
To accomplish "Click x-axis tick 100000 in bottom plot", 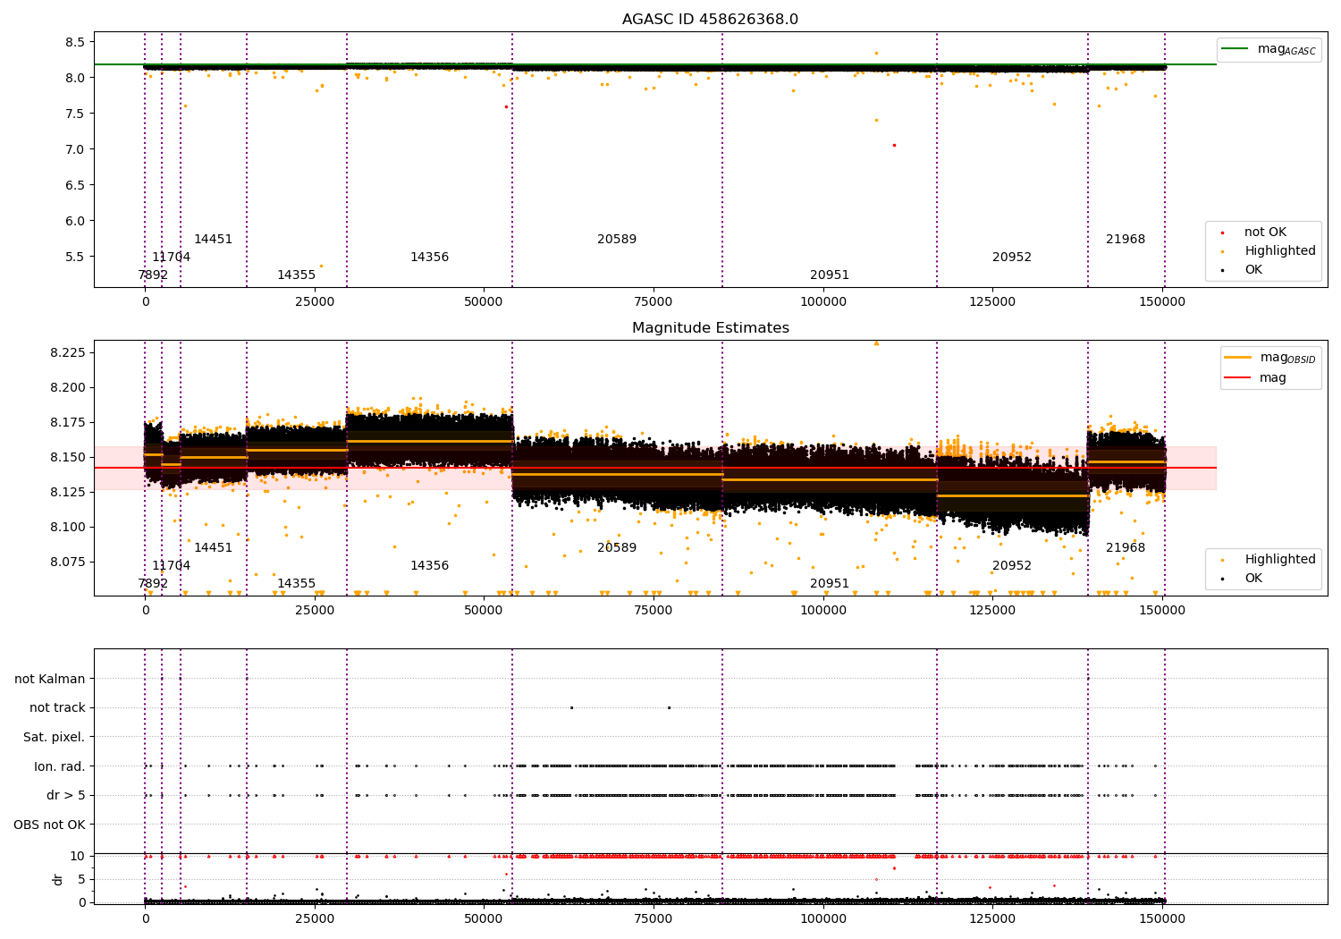I will point(823,918).
